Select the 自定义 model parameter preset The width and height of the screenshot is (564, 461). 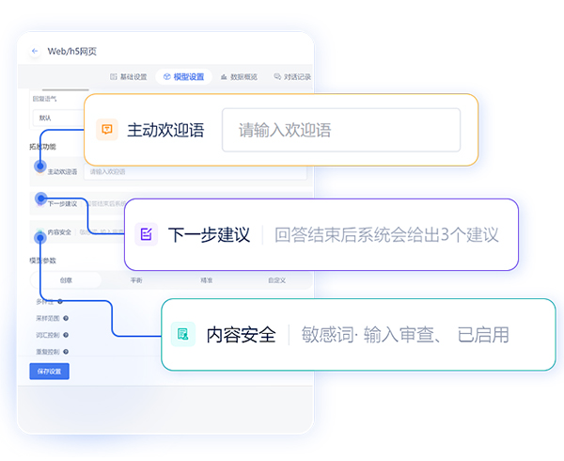click(x=276, y=280)
